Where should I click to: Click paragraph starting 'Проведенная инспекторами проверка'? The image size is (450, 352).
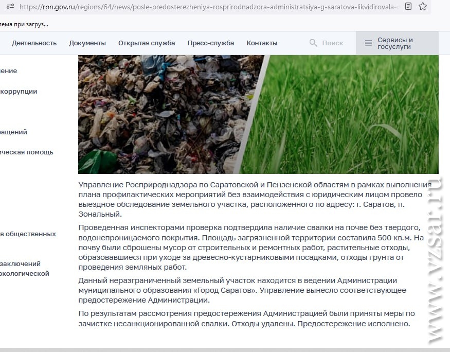[x=251, y=247]
